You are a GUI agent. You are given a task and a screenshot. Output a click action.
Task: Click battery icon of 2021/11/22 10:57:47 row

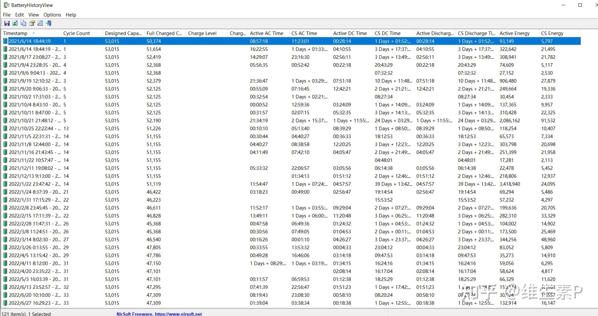(x=5, y=160)
